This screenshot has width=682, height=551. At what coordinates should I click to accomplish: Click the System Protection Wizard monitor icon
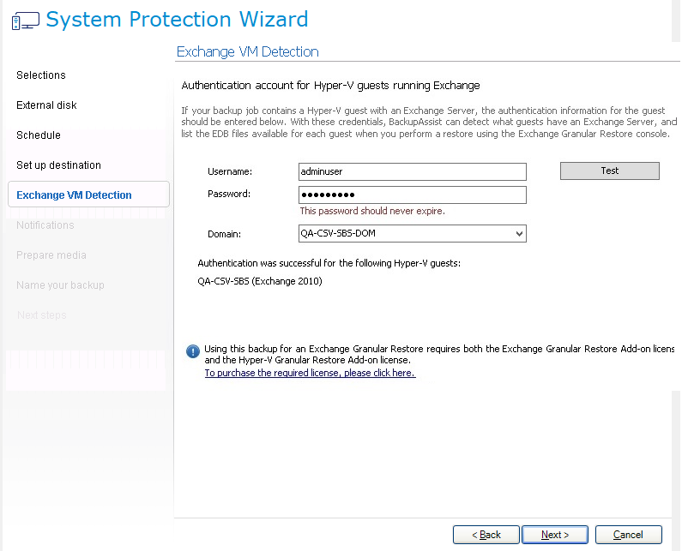pyautogui.click(x=26, y=21)
